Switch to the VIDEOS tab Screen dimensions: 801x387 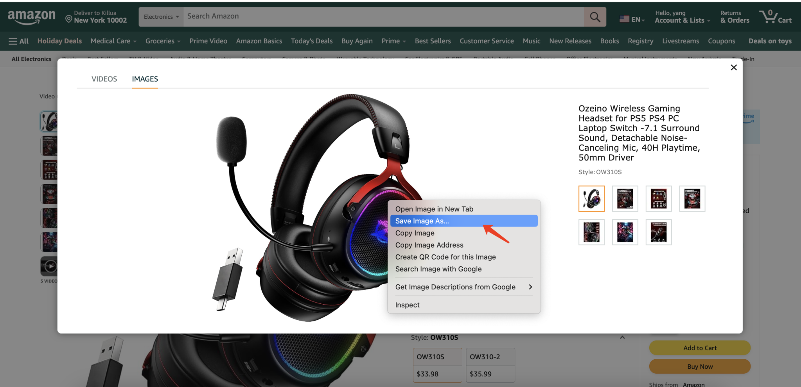[104, 79]
